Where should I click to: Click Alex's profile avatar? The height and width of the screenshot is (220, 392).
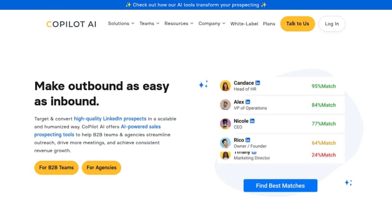click(225, 105)
